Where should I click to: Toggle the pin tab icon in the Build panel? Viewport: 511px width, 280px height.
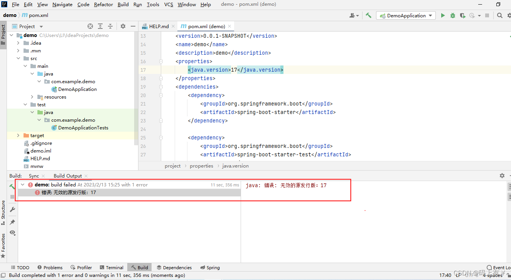(12, 222)
